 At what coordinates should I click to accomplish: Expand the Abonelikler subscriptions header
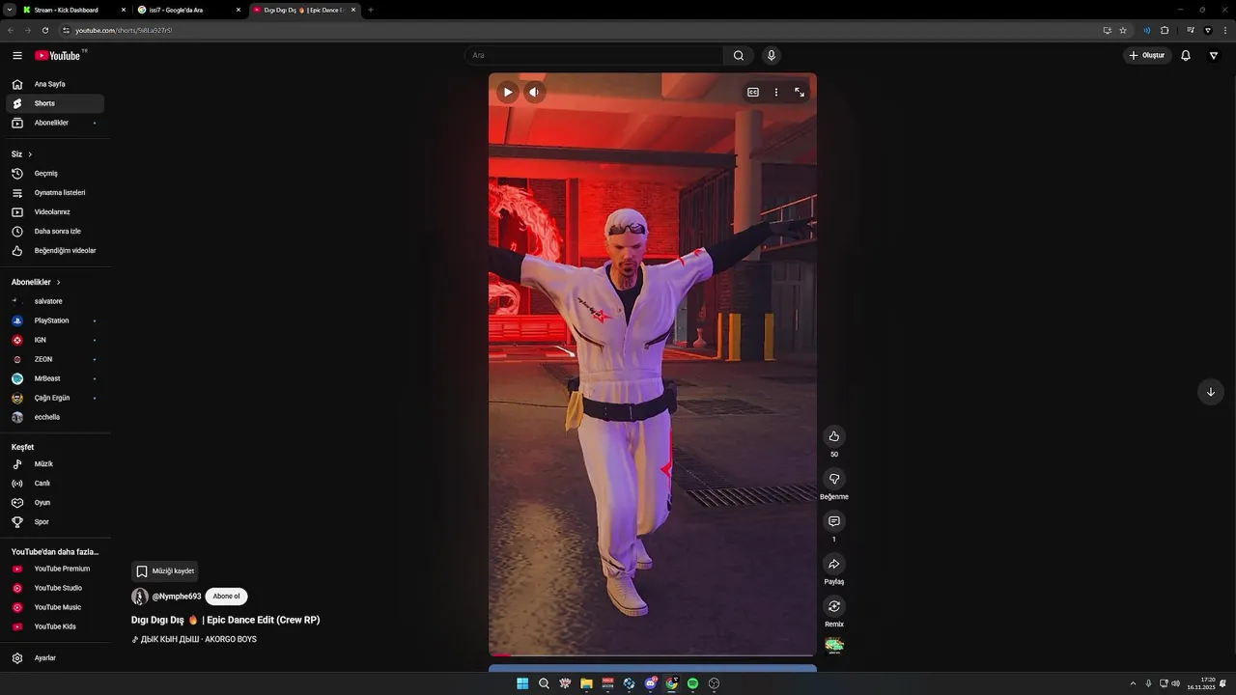(36, 282)
